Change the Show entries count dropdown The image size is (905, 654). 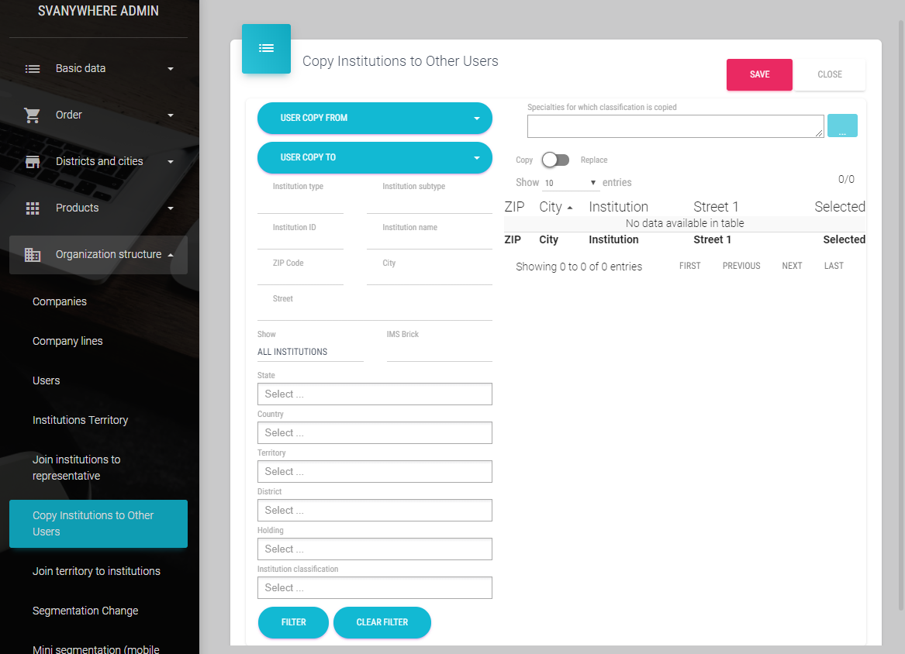[x=571, y=183]
